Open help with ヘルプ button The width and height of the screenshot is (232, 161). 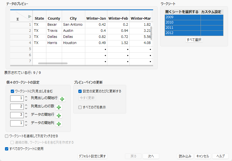point(220,156)
